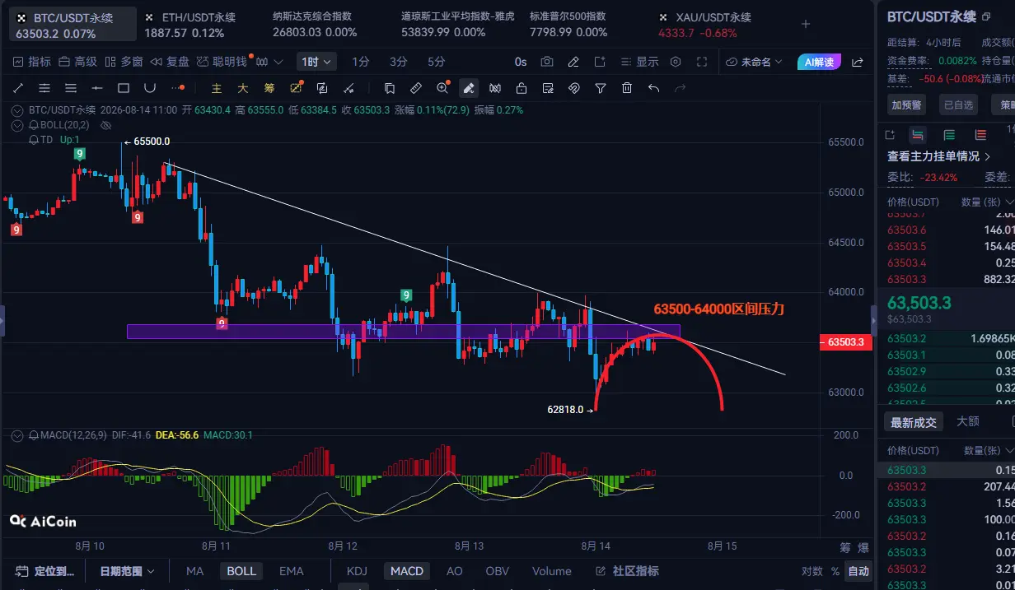Select the BTC/USDT永续 ticker tab
This screenshot has height=590, width=1015.
(x=72, y=25)
